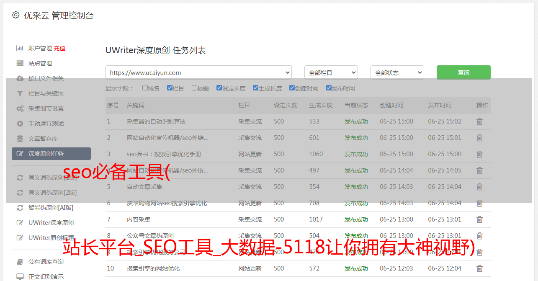
Task: Click the cloud icon for 接口文件相关
Action: tap(20, 78)
